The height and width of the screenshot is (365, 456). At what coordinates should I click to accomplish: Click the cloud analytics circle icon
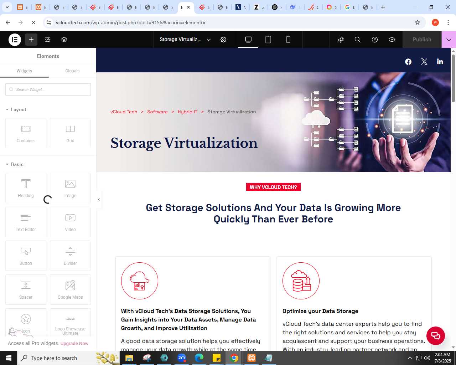[x=140, y=281]
